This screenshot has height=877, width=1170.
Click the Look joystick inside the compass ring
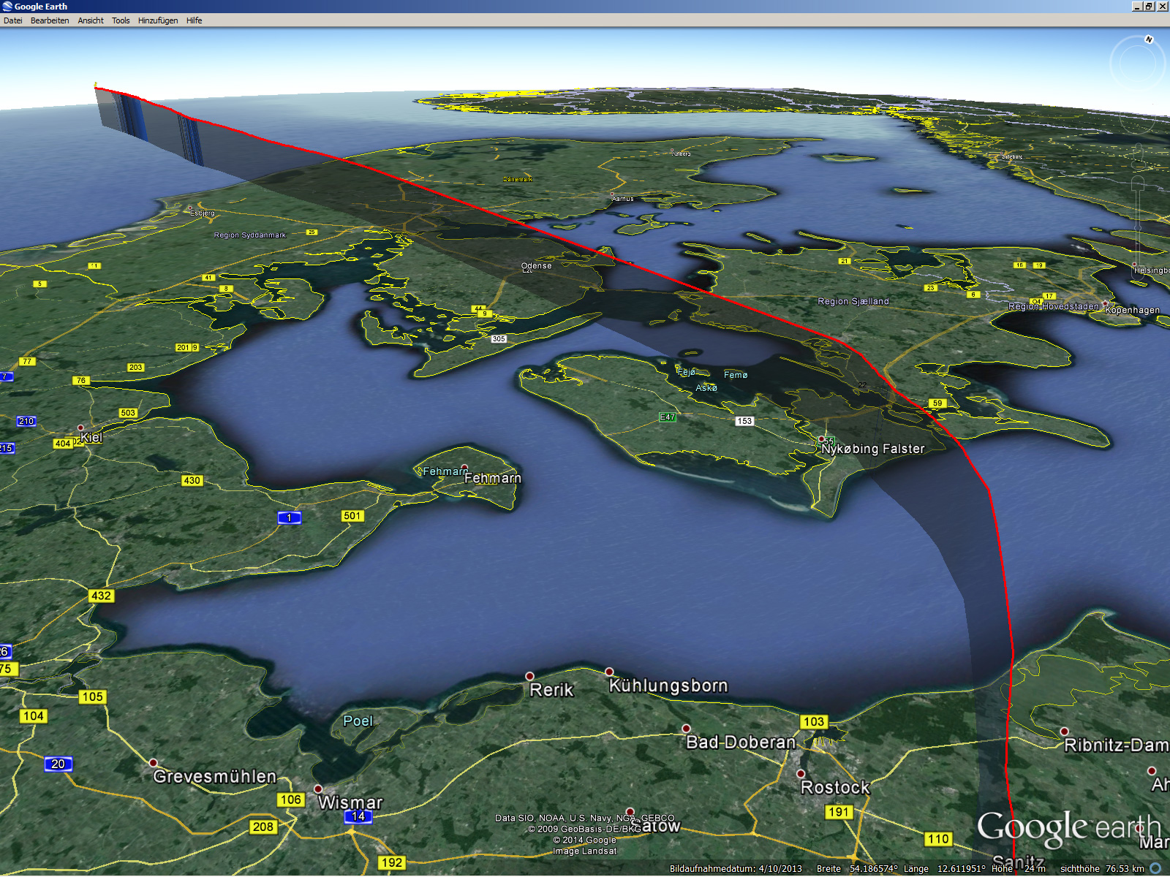(x=1137, y=65)
